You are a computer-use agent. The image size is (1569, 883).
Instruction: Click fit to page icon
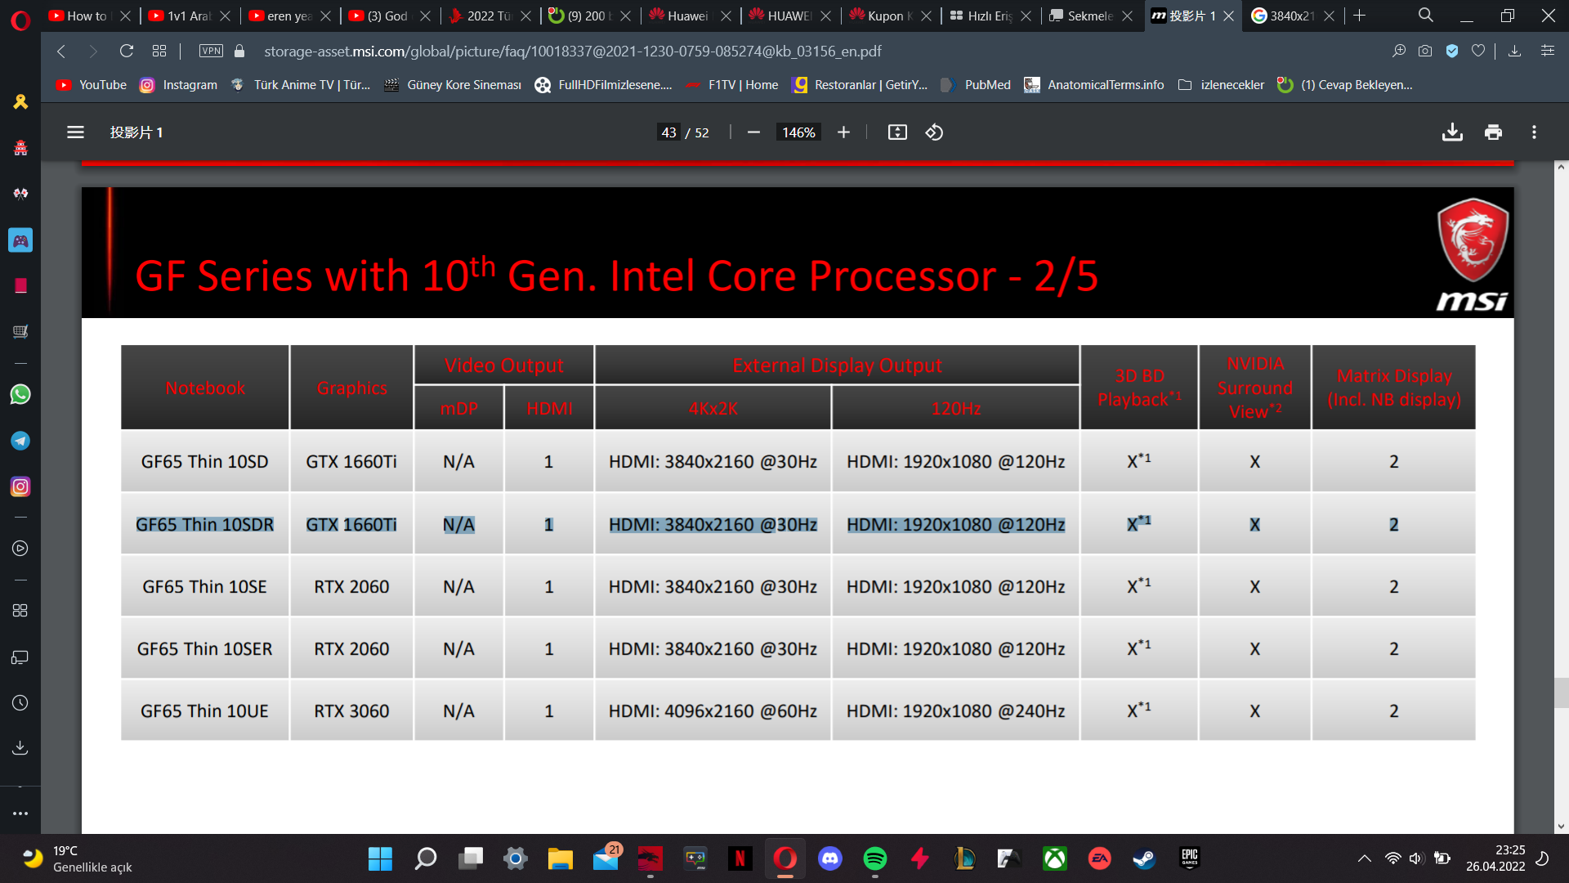(x=897, y=132)
